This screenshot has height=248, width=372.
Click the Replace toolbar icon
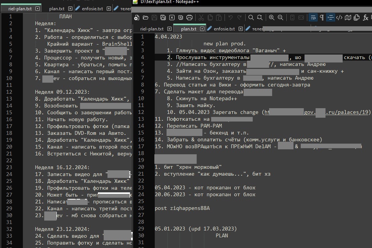pos(260,18)
